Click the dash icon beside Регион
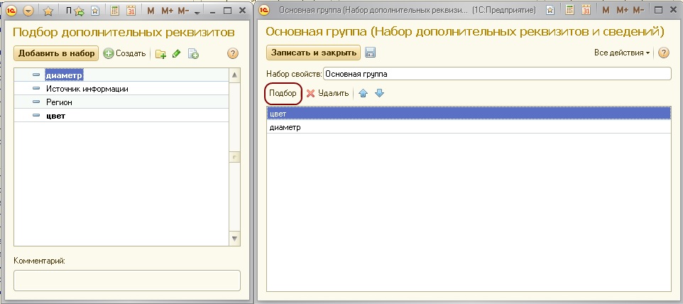 point(36,102)
